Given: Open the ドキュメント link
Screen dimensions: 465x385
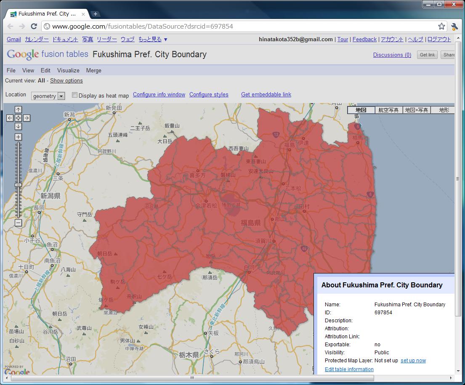Looking at the screenshot, I should (x=65, y=40).
